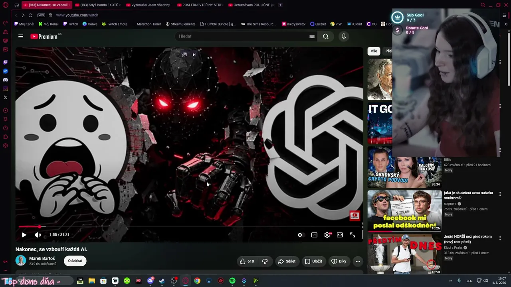Viewport: 511px width, 287px height.
Task: Open 'Obrovský crypto podvod' video thumbnail
Action: click(x=404, y=167)
